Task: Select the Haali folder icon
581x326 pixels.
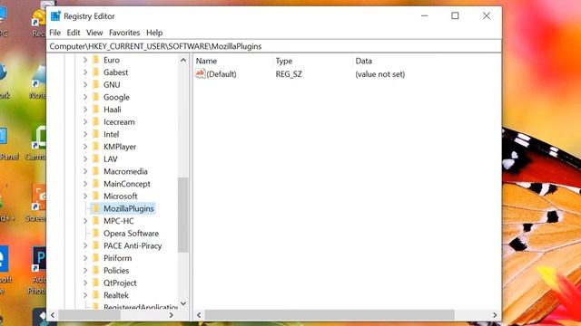Action: (95, 110)
